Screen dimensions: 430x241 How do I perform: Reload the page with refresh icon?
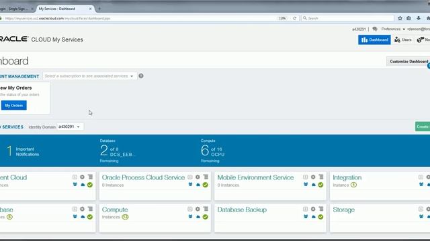pos(294,18)
